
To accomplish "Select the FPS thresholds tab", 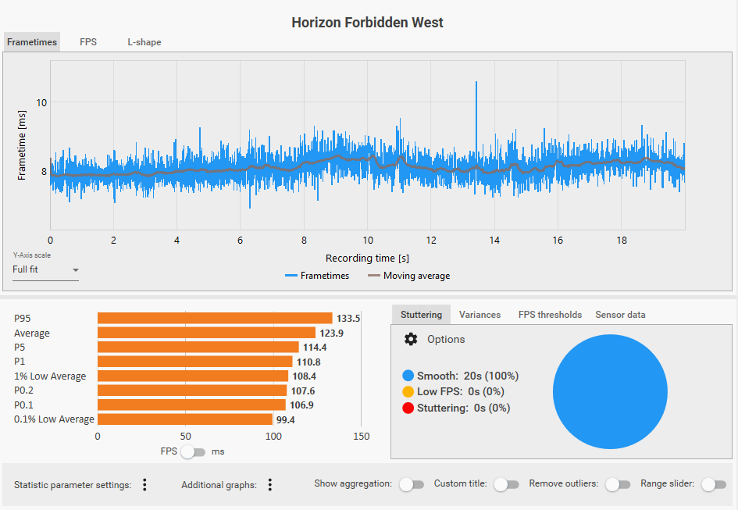I will tap(550, 315).
